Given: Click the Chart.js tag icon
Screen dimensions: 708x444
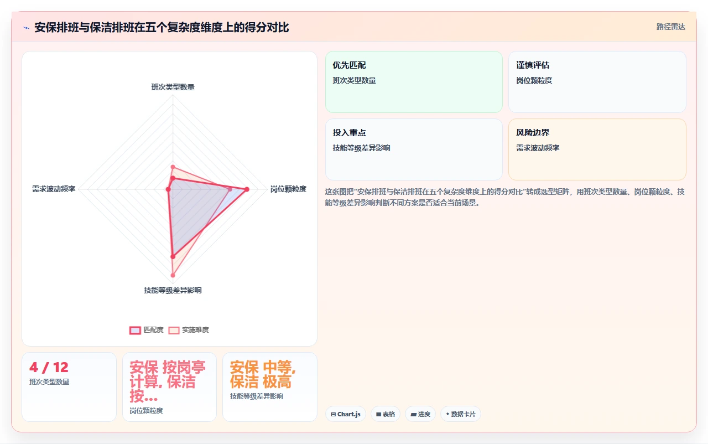Looking at the screenshot, I should point(333,414).
